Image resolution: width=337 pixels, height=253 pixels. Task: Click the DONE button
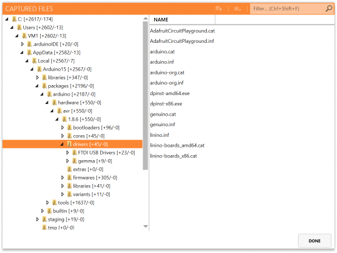314,241
